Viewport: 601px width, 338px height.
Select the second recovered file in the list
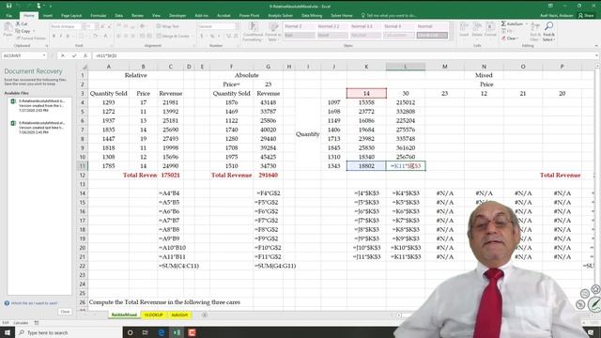point(39,128)
